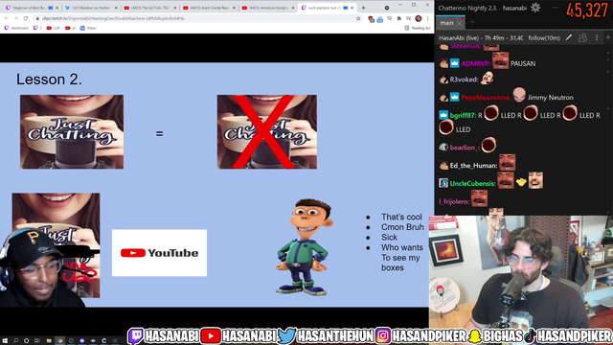Click the HasanAbi (live) channel header
This screenshot has height=345, width=613.
coord(481,38)
